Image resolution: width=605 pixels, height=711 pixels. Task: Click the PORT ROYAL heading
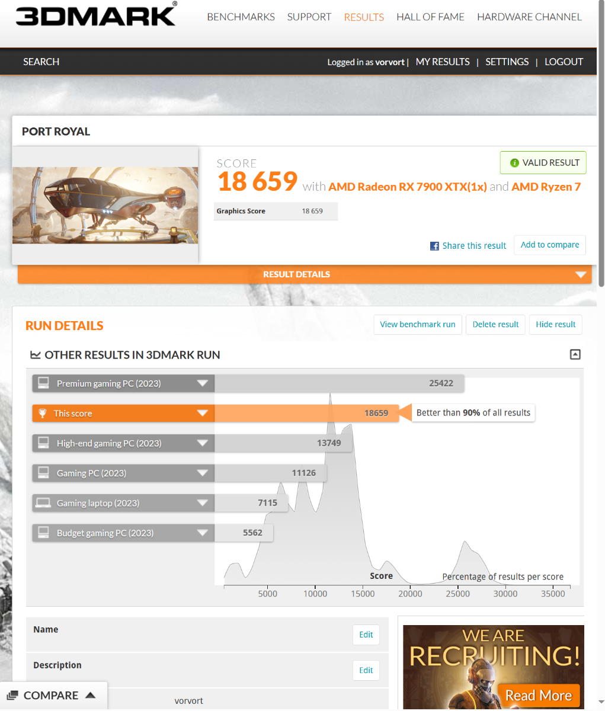[56, 132]
